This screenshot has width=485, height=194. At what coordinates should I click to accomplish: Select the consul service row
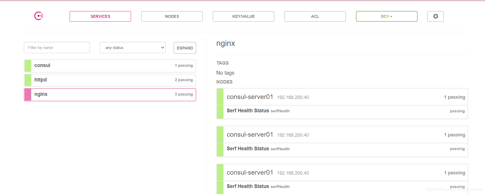tap(110, 66)
